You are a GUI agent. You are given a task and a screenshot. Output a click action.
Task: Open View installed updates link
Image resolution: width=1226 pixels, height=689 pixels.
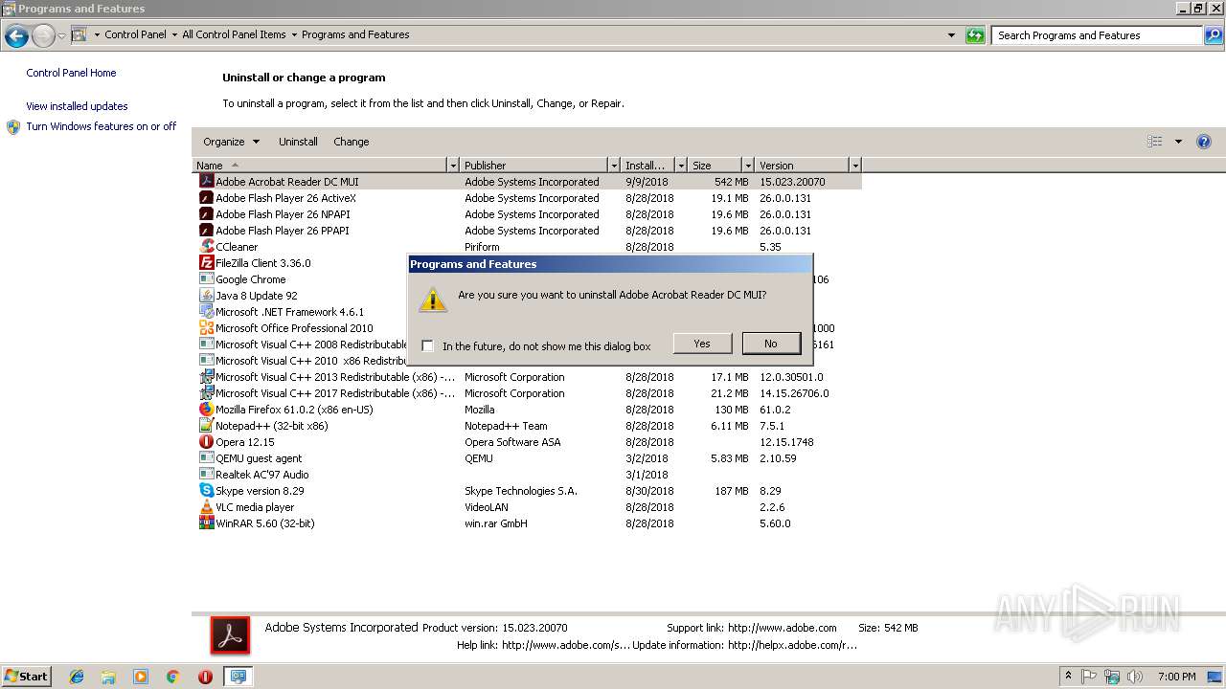click(77, 106)
